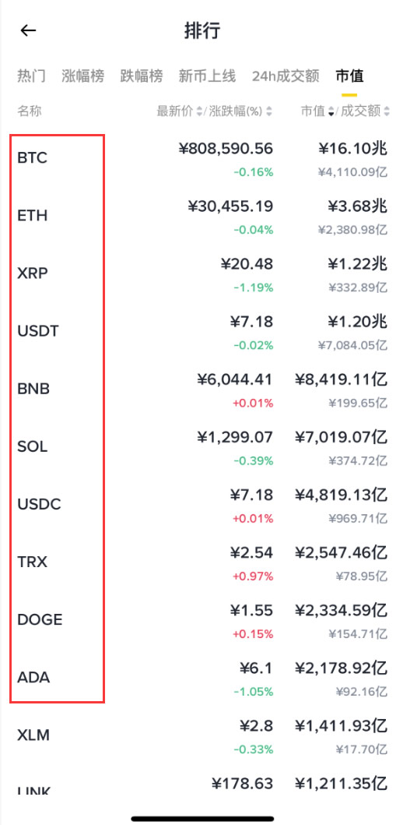Sort by change percentage arrows

tap(269, 111)
